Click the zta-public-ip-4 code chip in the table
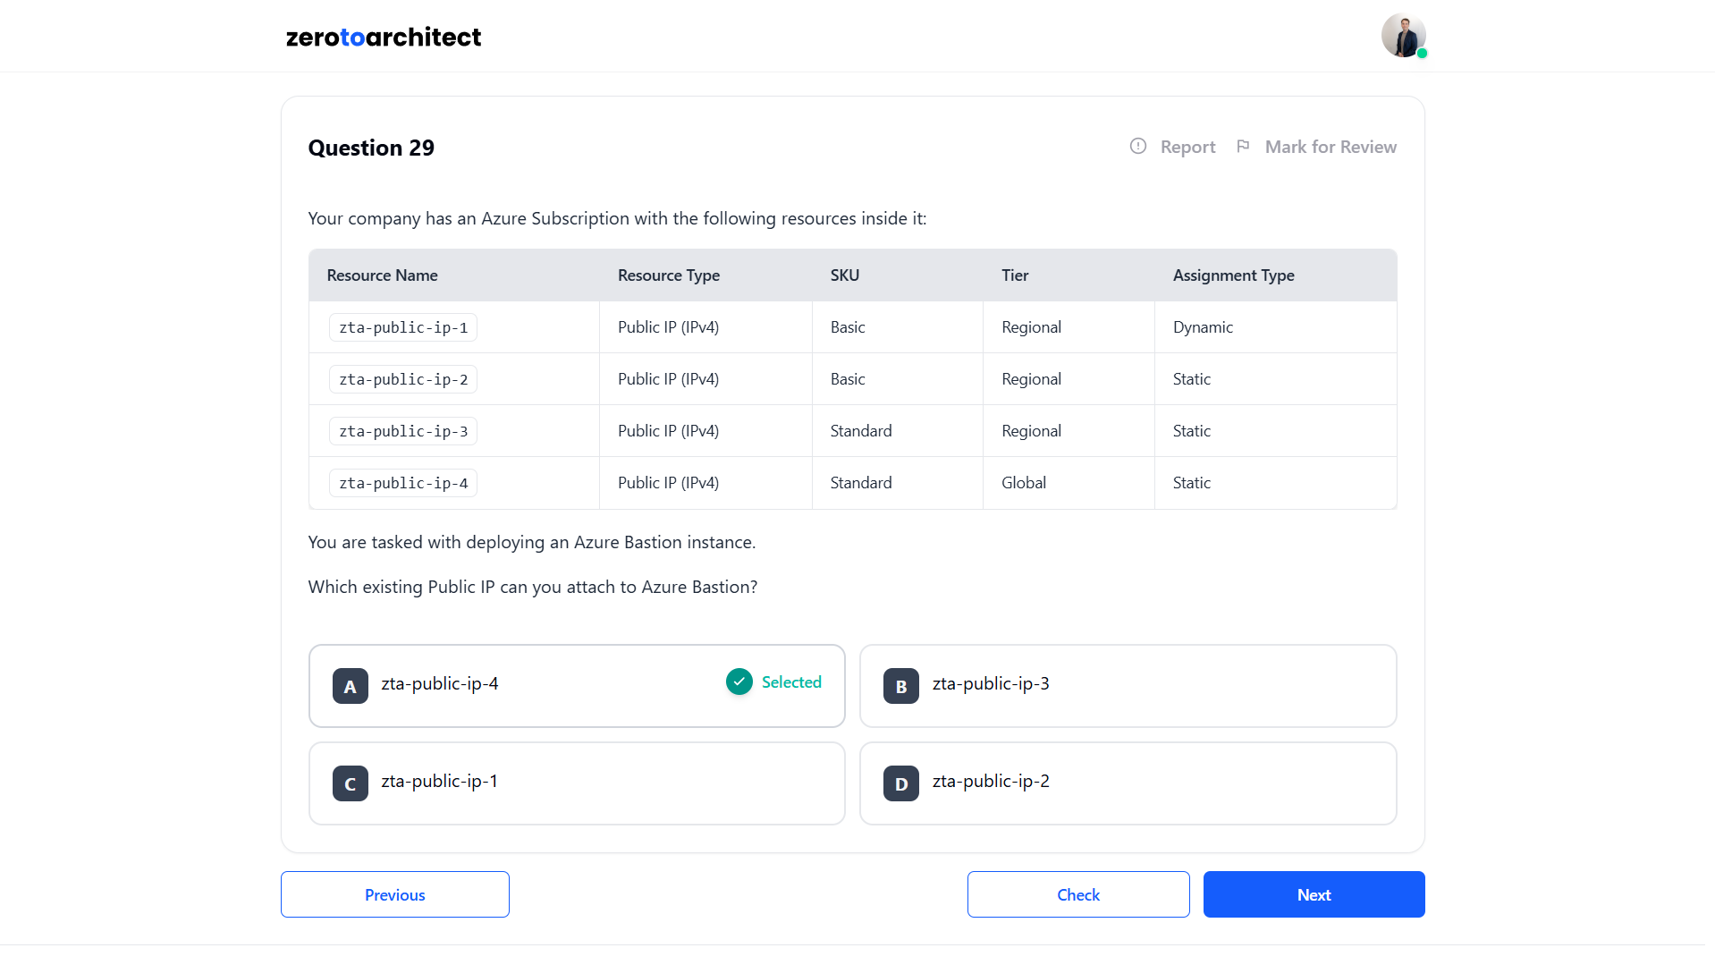This screenshot has width=1715, height=965. tap(402, 482)
